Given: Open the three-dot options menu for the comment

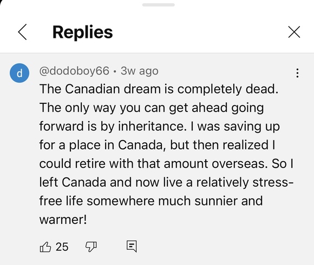Looking at the screenshot, I should pyautogui.click(x=297, y=73).
